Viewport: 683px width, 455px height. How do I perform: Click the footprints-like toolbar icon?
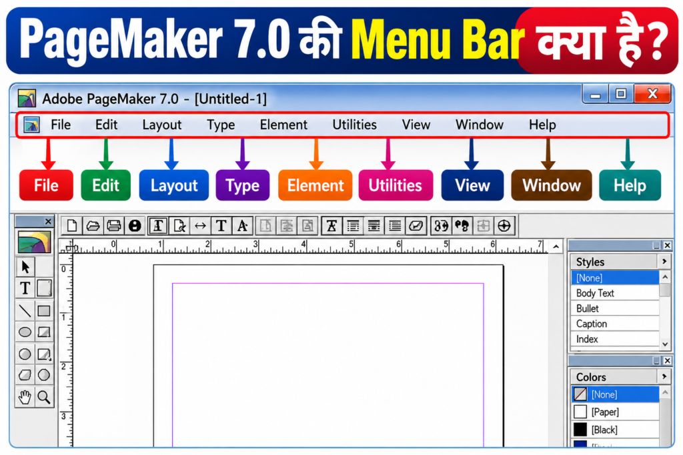[x=462, y=226]
